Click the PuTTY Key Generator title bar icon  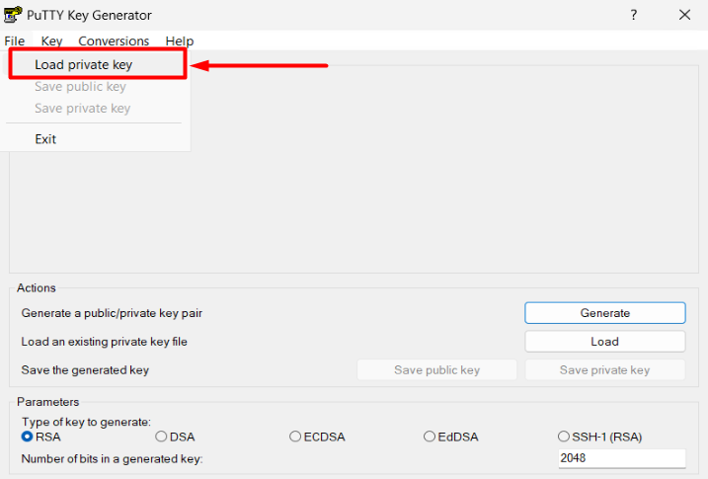[13, 15]
